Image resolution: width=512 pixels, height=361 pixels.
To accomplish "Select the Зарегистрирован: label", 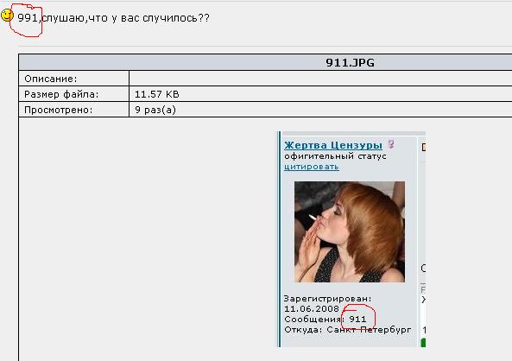I will click(x=327, y=298).
